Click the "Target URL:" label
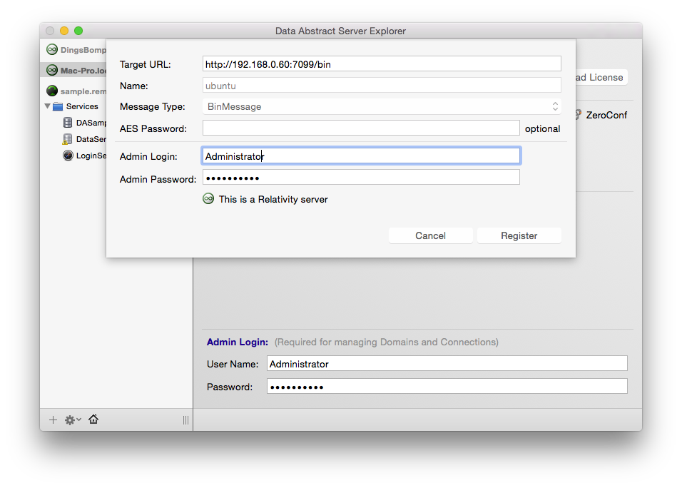 coord(146,64)
